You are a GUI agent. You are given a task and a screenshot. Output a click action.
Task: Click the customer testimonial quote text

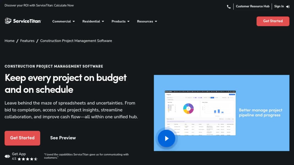[x=86, y=156]
